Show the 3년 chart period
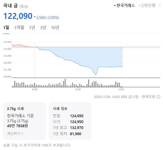Viewport: 163px width, 150px height. point(43,28)
